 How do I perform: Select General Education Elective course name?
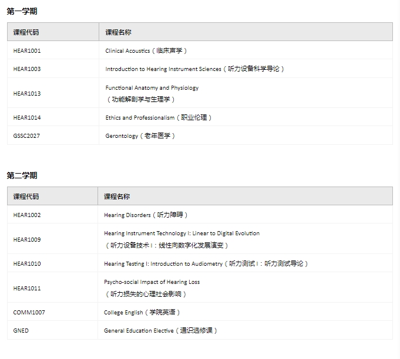(160, 331)
